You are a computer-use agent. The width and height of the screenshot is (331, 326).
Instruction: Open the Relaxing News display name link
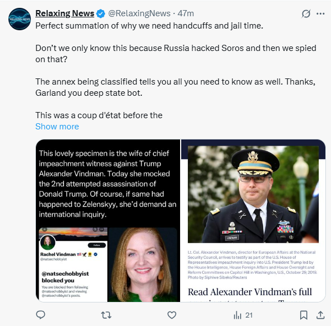(x=65, y=13)
